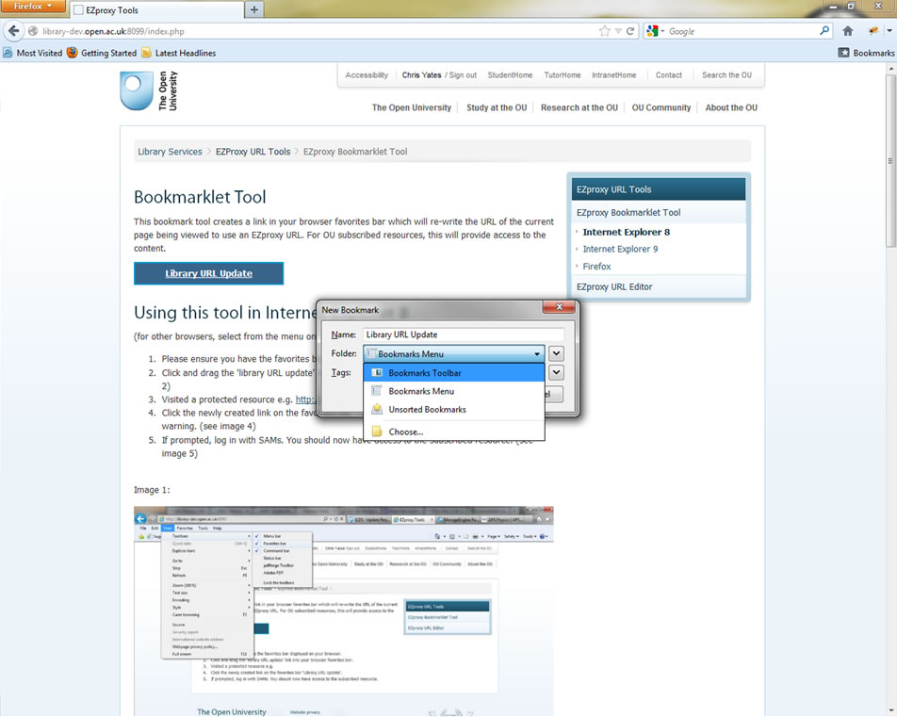
Task: Open the Bookmarks button on the bookmarks bar
Action: pyautogui.click(x=866, y=53)
